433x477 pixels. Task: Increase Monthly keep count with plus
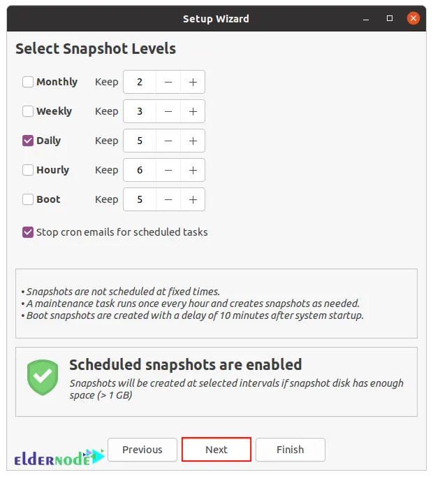coord(193,82)
